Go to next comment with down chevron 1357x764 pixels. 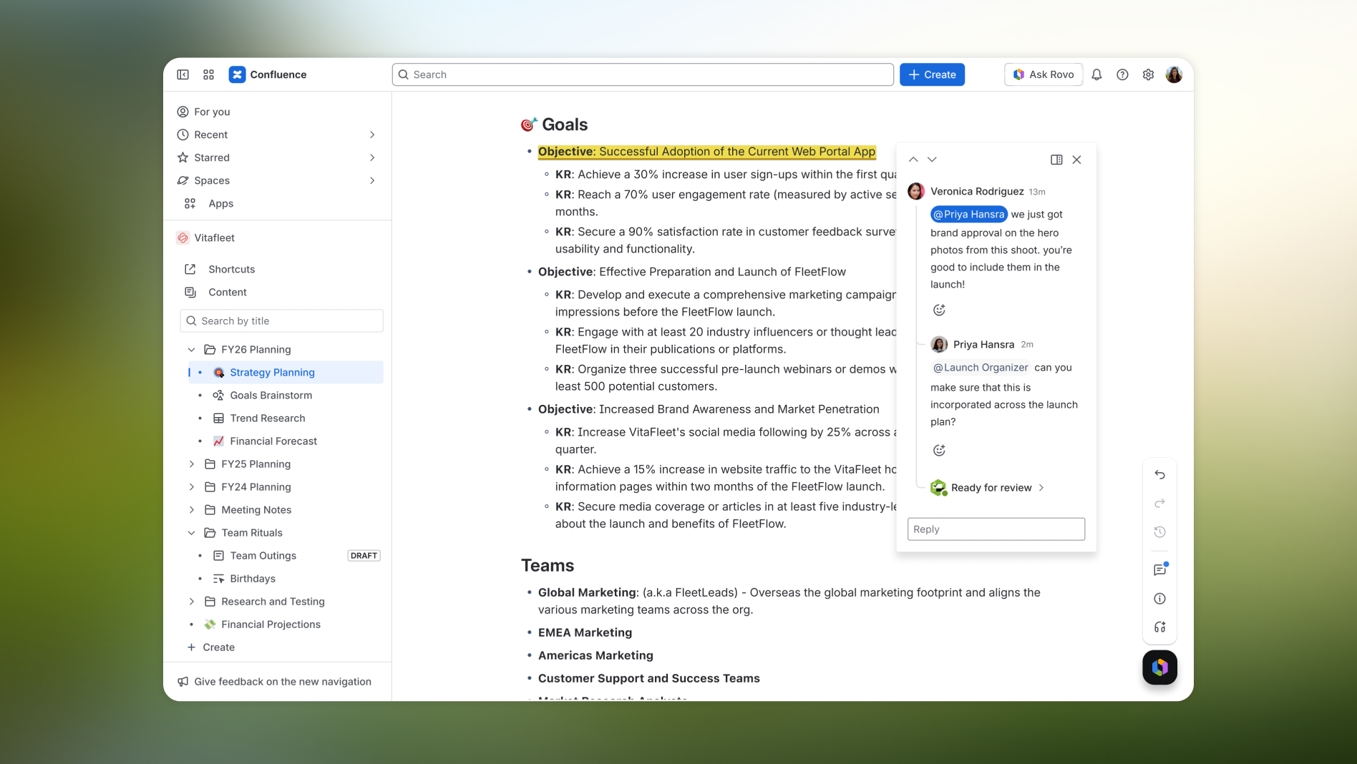[932, 160]
